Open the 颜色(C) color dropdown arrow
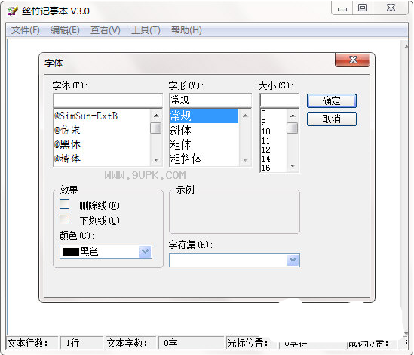414x355 pixels. (x=146, y=252)
